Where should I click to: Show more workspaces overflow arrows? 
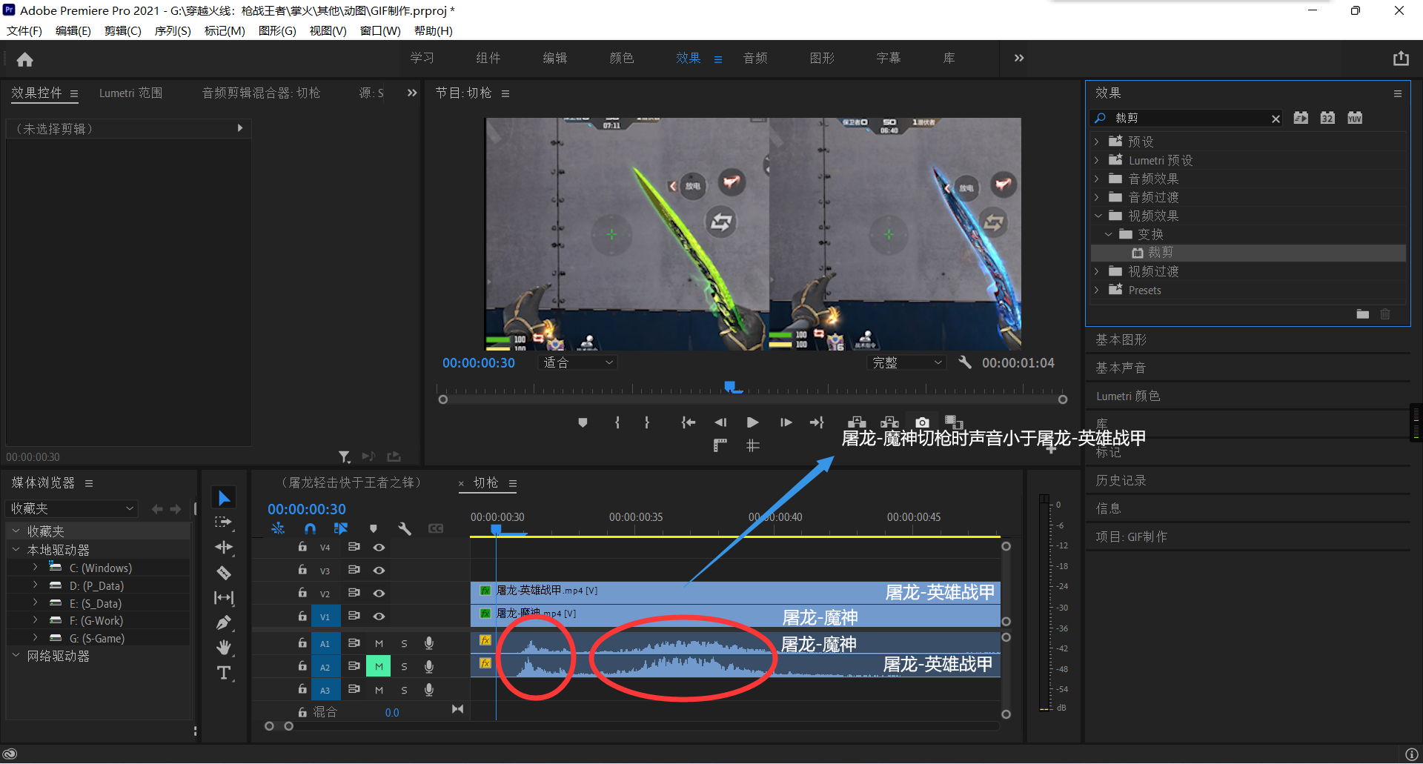[1019, 59]
